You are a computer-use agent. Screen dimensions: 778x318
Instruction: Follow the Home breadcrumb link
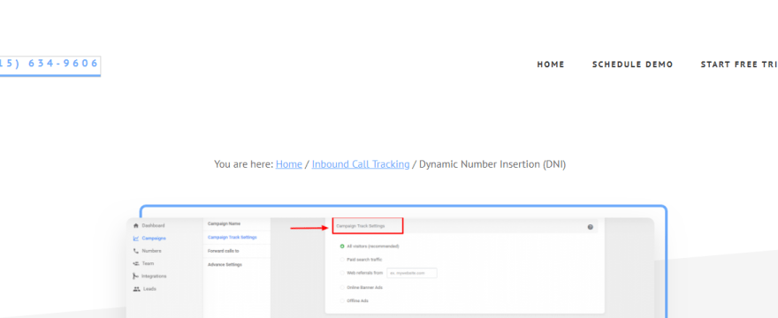(x=289, y=164)
